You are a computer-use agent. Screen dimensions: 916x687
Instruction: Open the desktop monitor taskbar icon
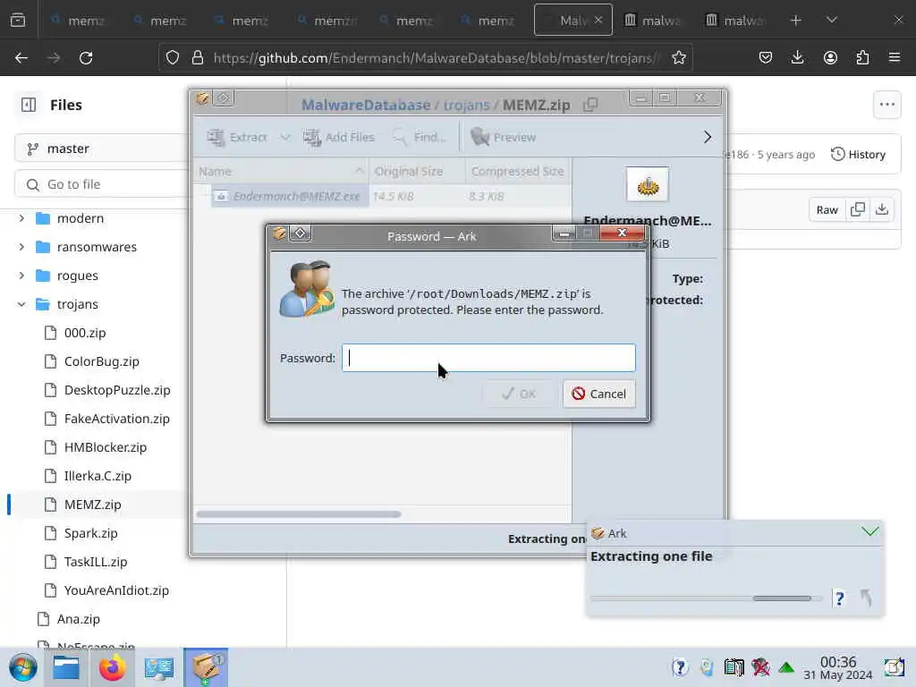coord(159,667)
